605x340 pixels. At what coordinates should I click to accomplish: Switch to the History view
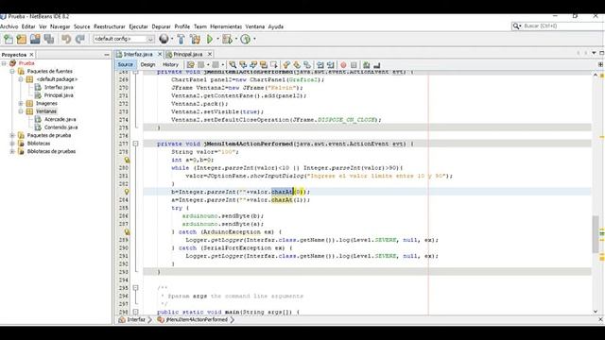point(170,65)
